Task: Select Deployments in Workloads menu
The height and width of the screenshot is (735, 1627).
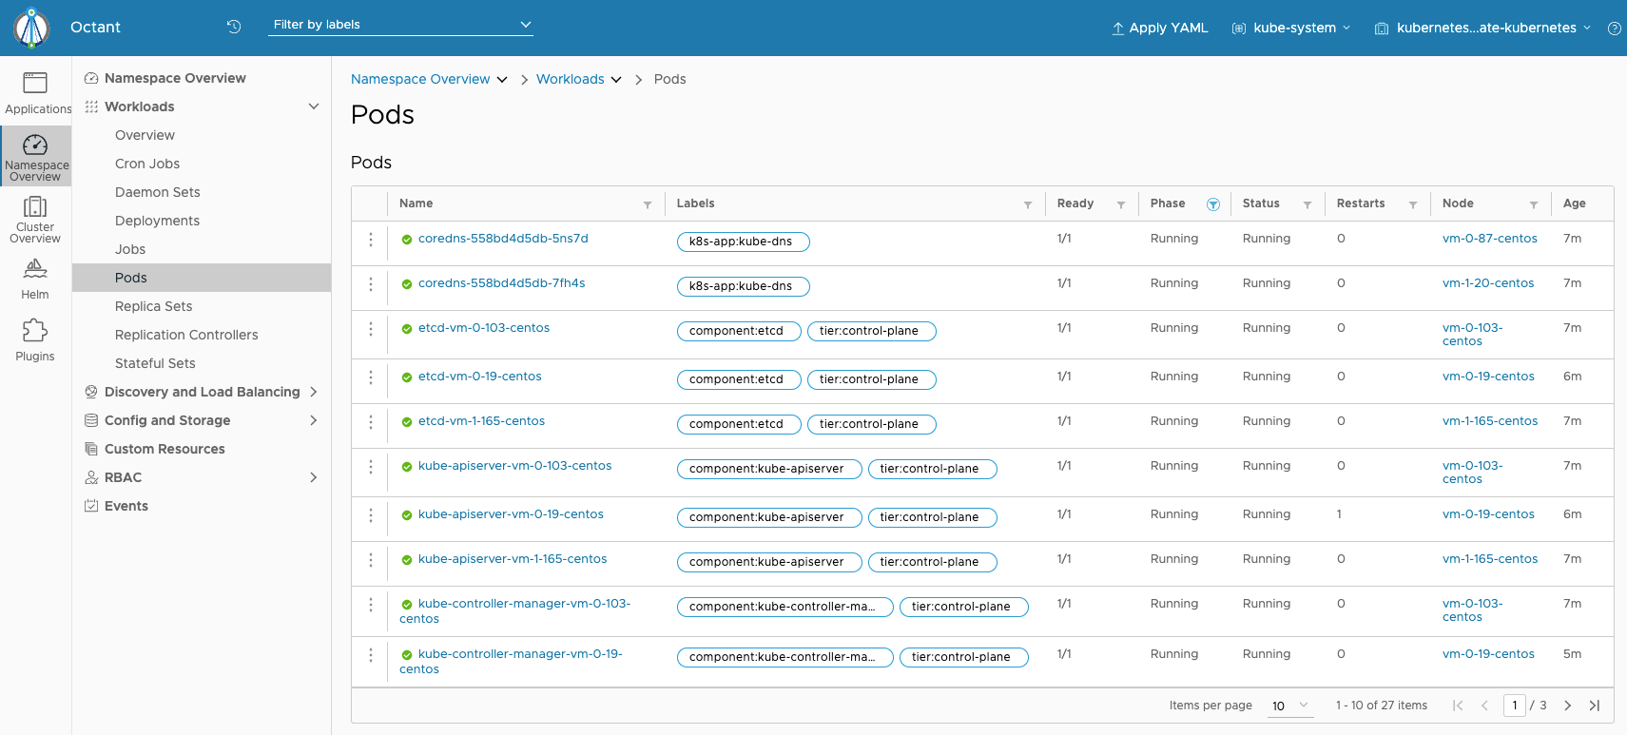Action: pyautogui.click(x=157, y=221)
